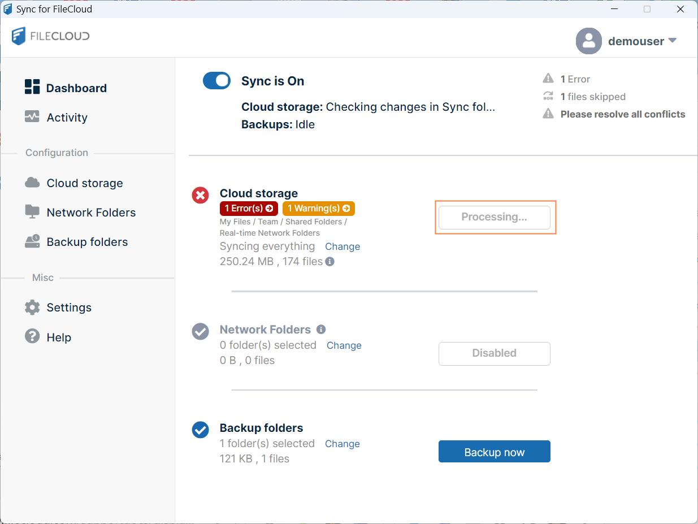698x524 pixels.
Task: Click the red Cloud storage error icon
Action: click(200, 196)
